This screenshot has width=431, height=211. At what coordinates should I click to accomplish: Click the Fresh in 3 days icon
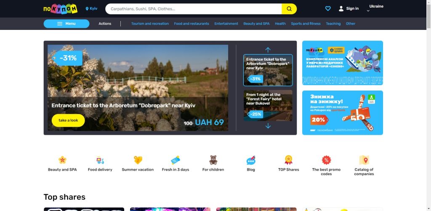[x=176, y=160]
